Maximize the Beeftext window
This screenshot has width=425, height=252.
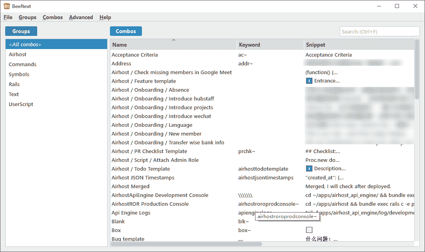click(x=397, y=6)
